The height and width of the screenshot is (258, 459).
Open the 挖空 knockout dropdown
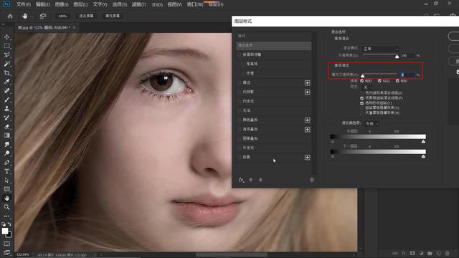(368, 87)
